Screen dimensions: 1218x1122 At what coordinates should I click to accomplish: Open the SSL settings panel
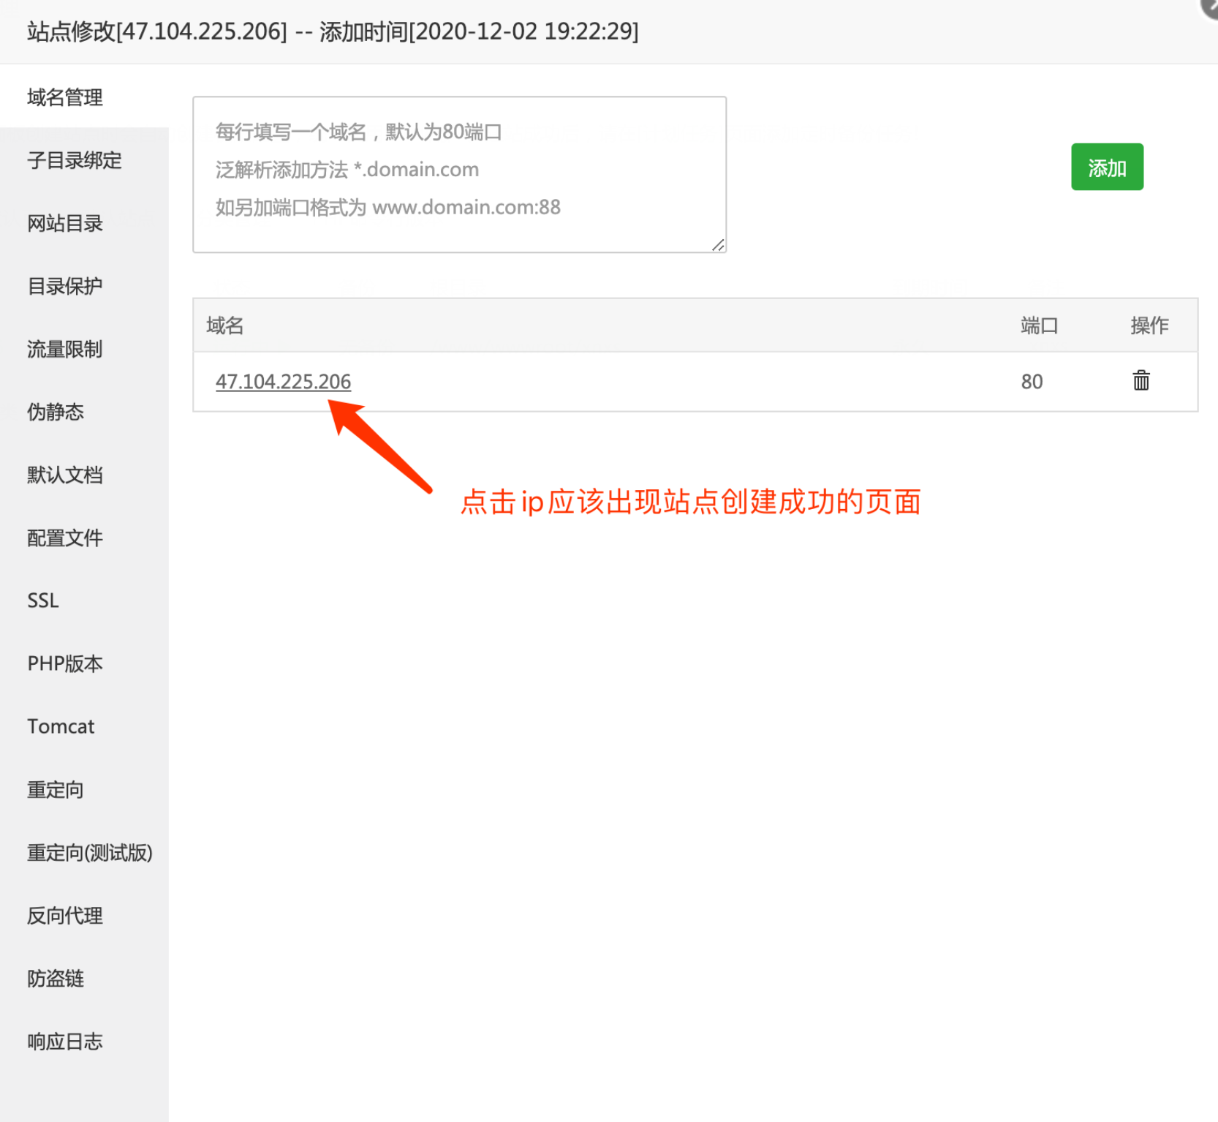(x=42, y=600)
